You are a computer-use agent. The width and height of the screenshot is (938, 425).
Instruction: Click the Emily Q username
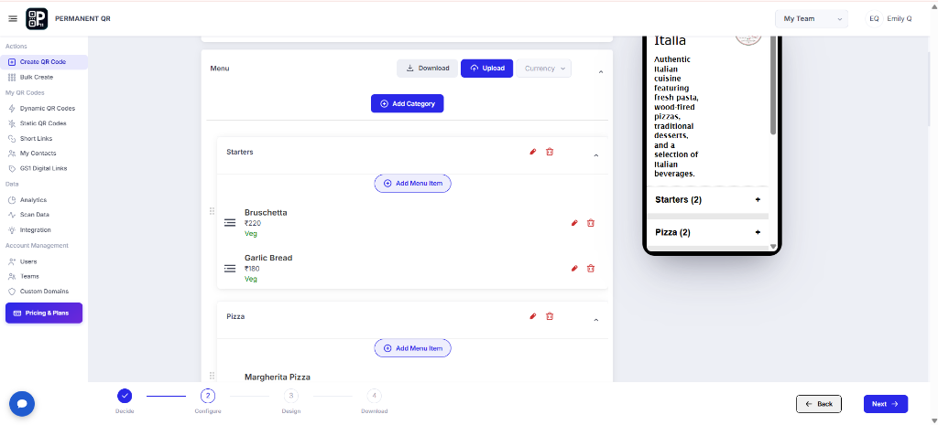click(900, 18)
